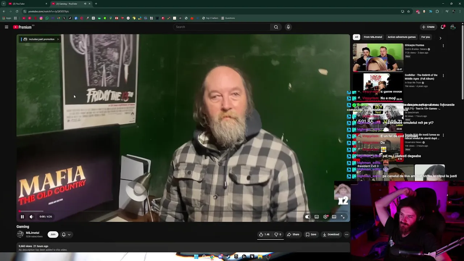The width and height of the screenshot is (464, 261).
Task: Select 'For you' filter chip
Action: pyautogui.click(x=426, y=37)
